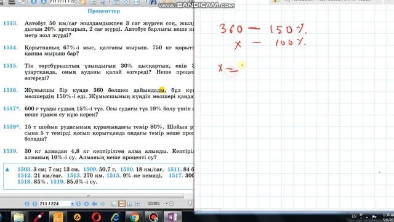
Task: Click the top toolbar page number box
Action: (62, 2)
